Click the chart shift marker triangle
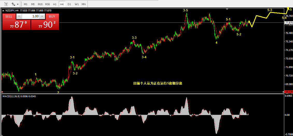This screenshot has height=136, width=293. 227,9
